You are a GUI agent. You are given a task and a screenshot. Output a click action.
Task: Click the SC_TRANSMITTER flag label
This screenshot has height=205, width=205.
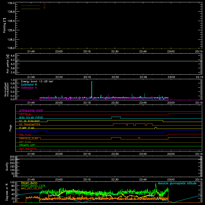pos(30,125)
